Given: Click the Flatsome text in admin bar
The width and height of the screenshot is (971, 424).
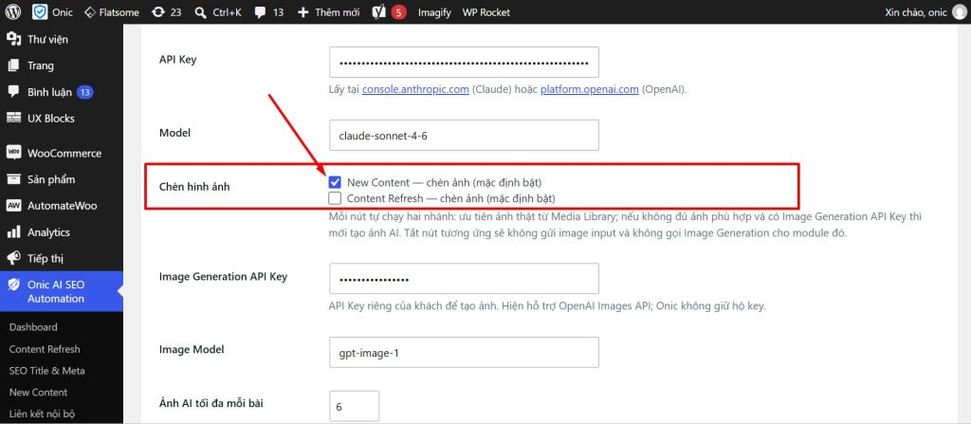Looking at the screenshot, I should click(119, 11).
